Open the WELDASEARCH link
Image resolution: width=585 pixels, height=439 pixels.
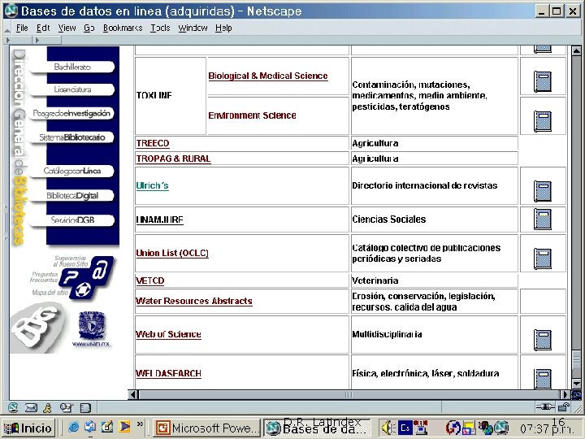coord(169,373)
